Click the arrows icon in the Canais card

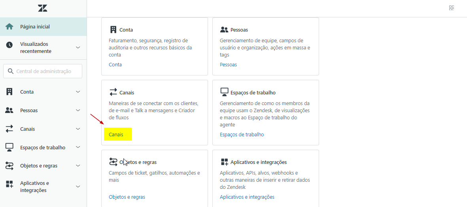coord(113,92)
